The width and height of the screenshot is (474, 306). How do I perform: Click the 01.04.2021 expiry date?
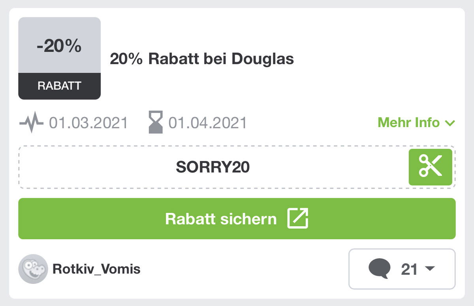click(x=208, y=123)
